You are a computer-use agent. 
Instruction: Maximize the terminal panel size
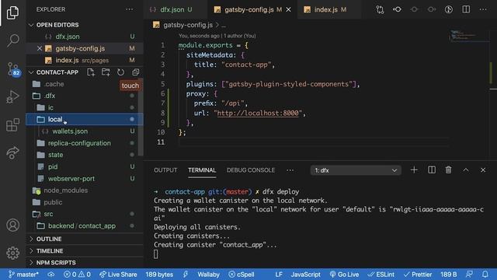(x=466, y=170)
